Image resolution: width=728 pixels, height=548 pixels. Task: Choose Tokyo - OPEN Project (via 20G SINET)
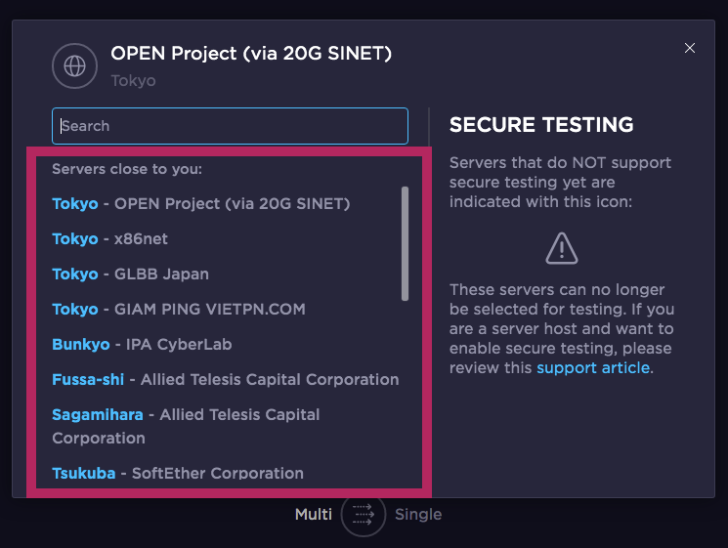200,204
